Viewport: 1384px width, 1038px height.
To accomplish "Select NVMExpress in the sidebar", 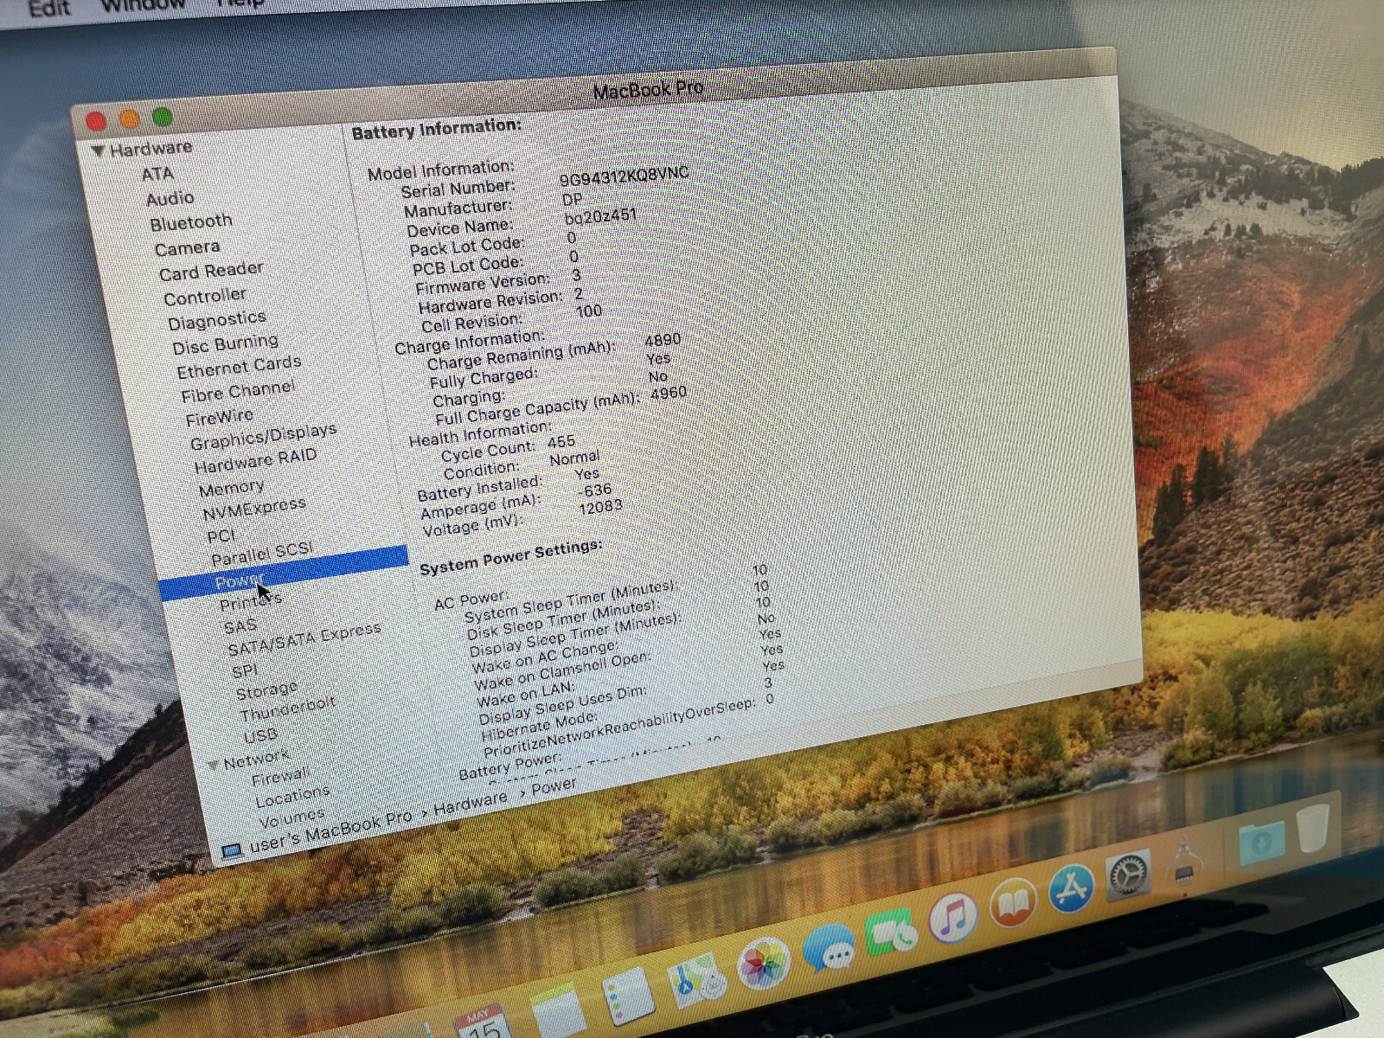I will pos(253,508).
